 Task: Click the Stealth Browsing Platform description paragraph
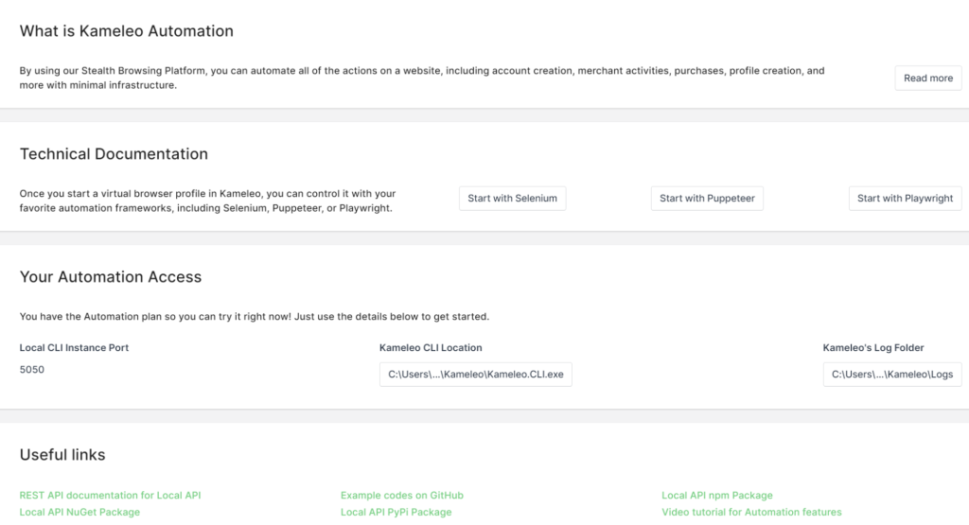coord(422,78)
